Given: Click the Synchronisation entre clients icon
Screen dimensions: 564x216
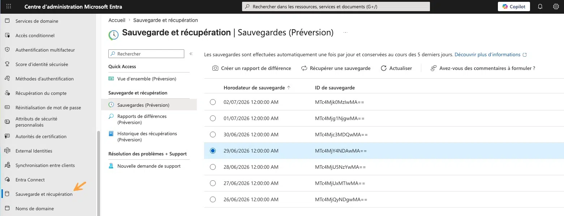Looking at the screenshot, I should (7, 165).
